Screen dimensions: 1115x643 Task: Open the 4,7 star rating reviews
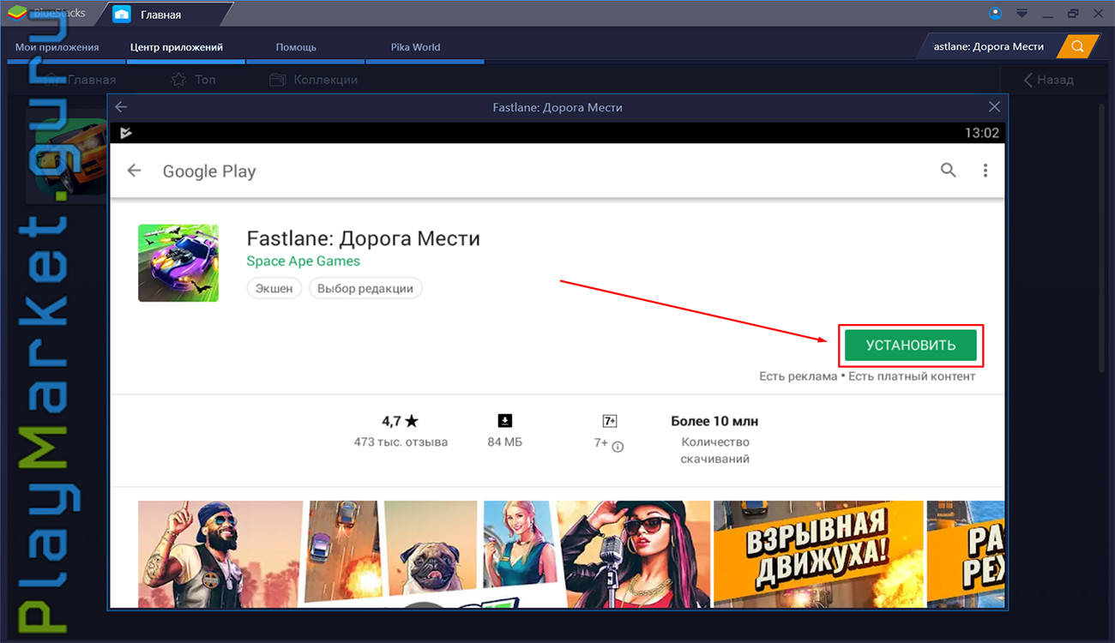pyautogui.click(x=400, y=421)
